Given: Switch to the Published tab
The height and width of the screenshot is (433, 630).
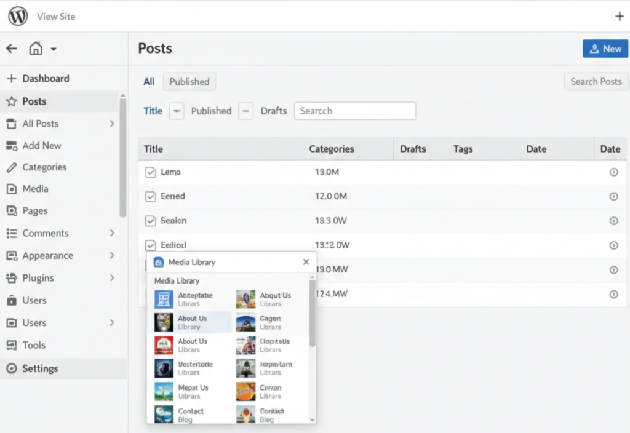Looking at the screenshot, I should (189, 81).
